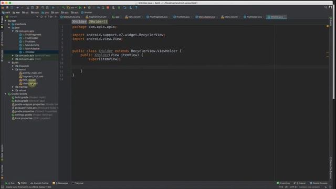
Task: Select MainAdapter class in project tree
Action: tap(33, 49)
